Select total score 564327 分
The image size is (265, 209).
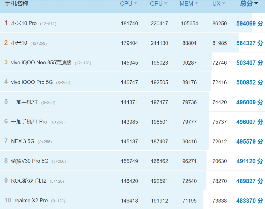[250, 43]
